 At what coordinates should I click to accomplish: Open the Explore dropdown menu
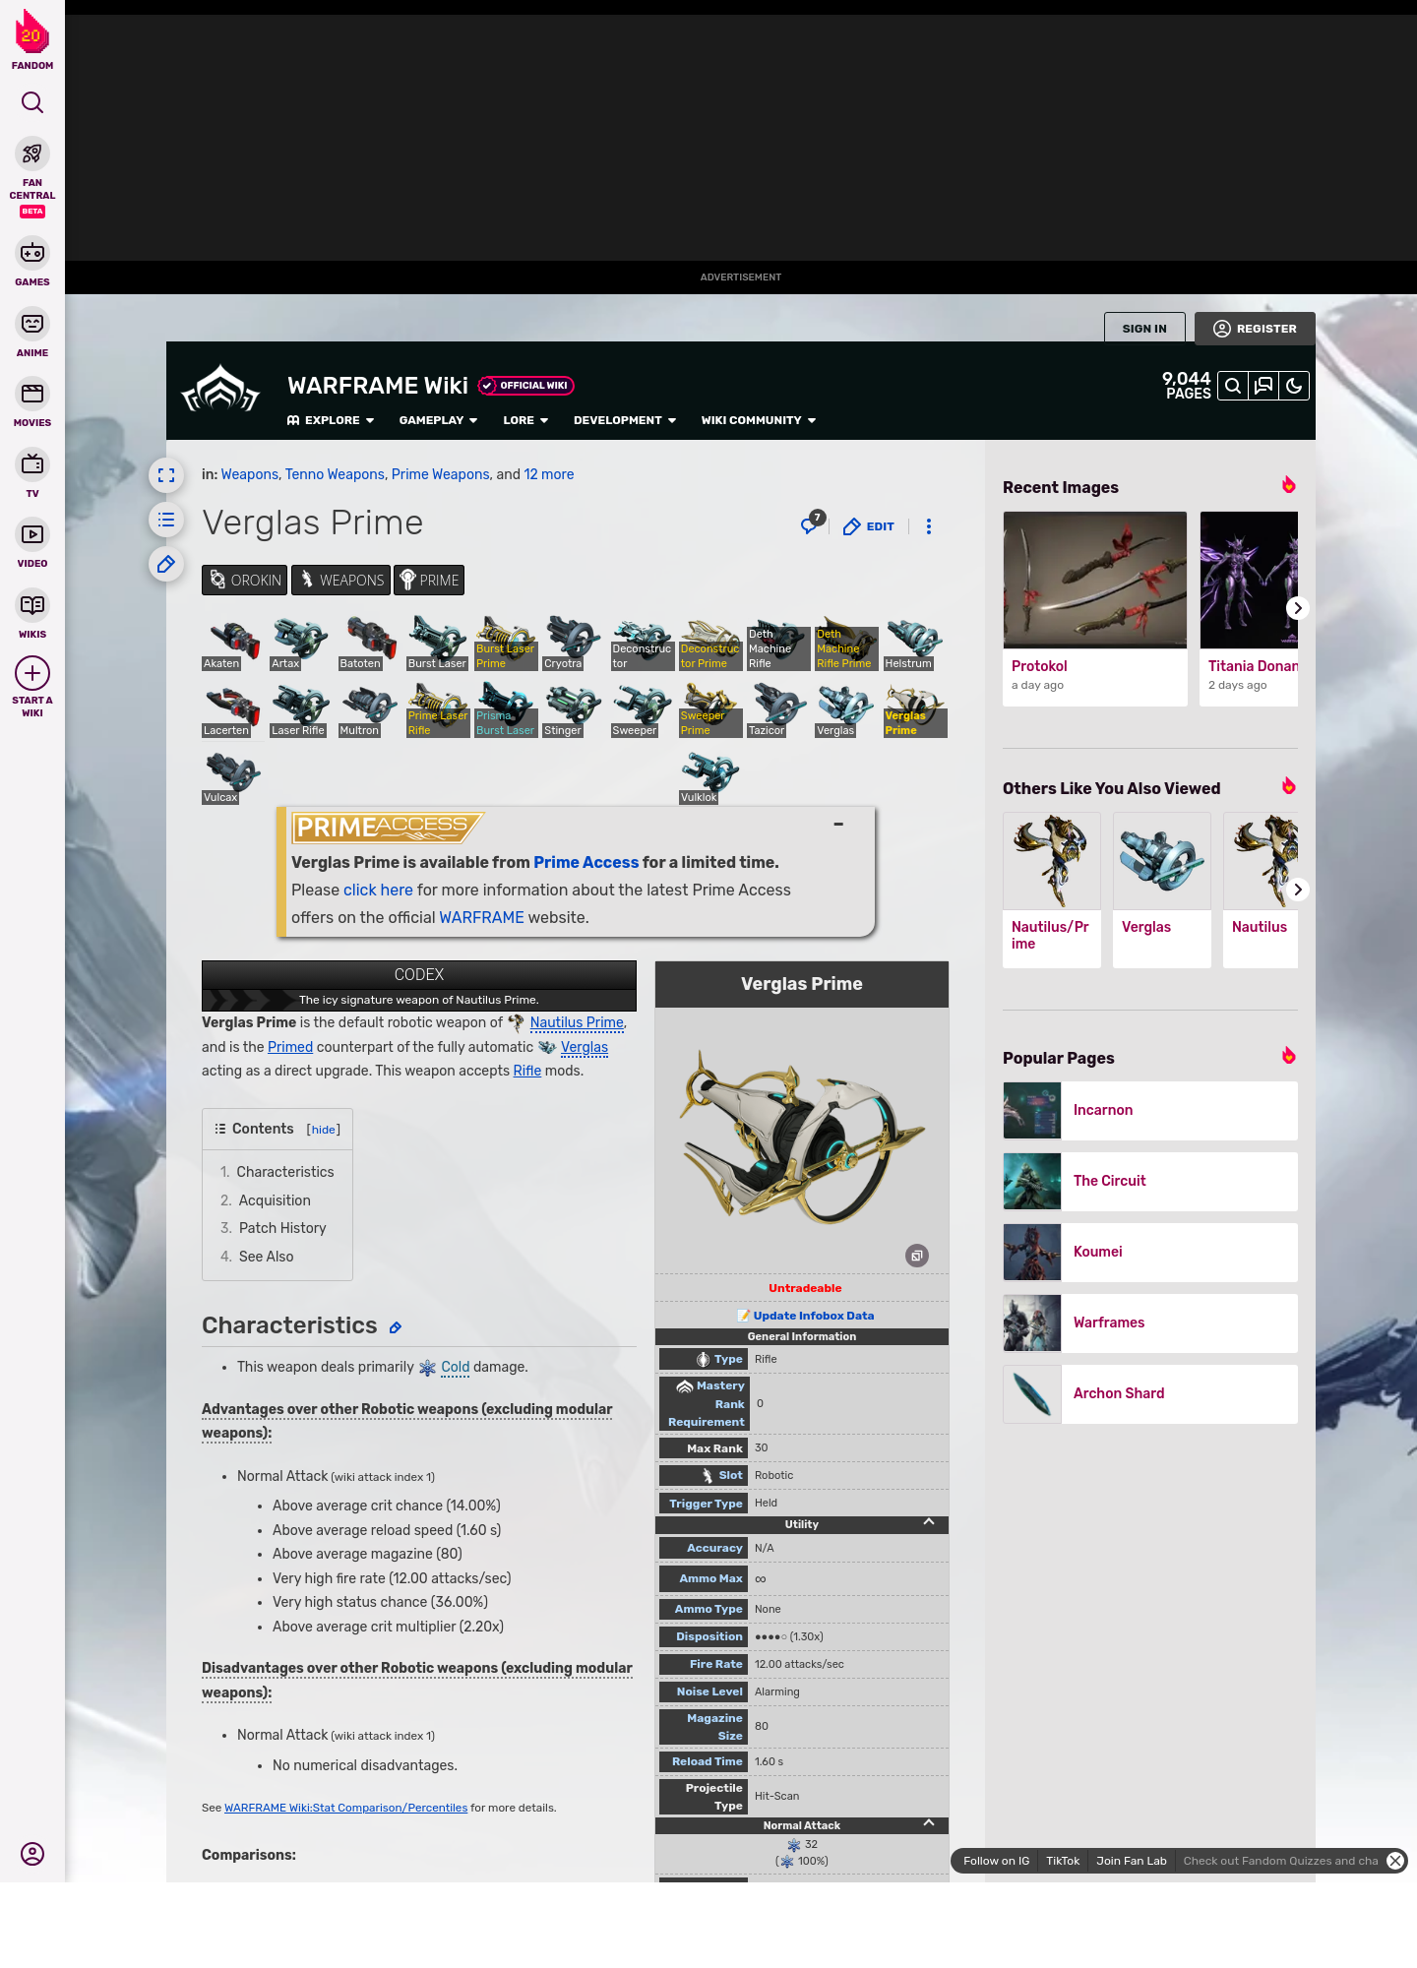[331, 420]
